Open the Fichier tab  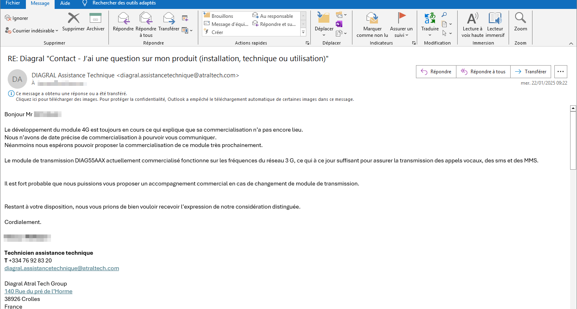tap(13, 3)
